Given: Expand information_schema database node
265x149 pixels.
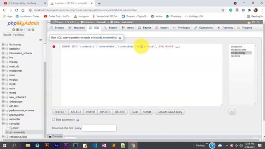Looking at the screenshot, I should 3,53.
